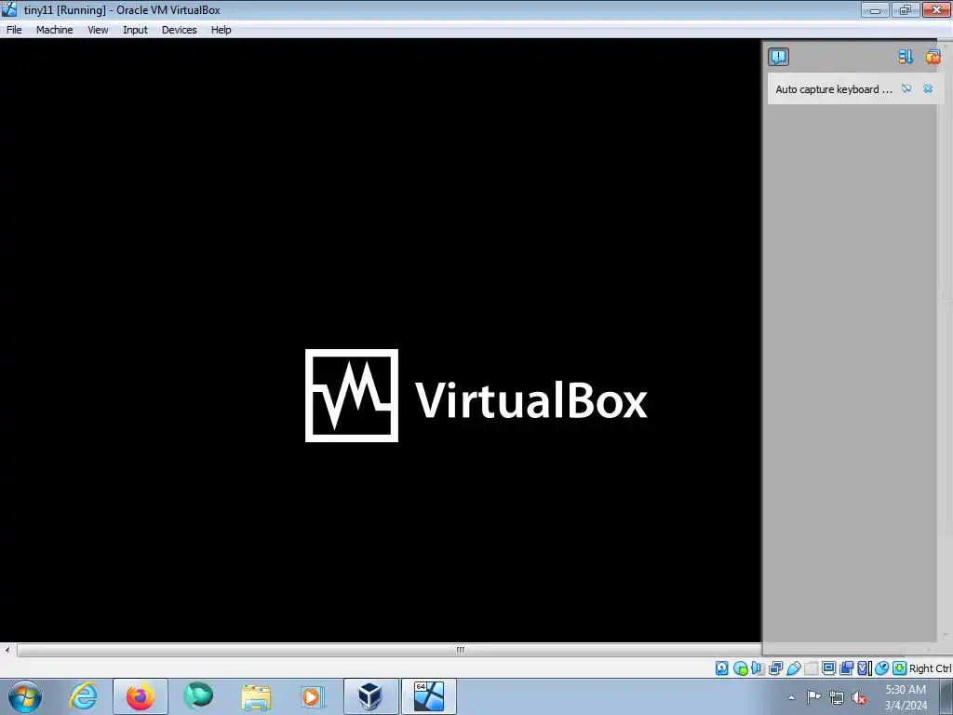Click the running tiny11 VM taskbar button
This screenshot has height=715, width=953.
(428, 696)
